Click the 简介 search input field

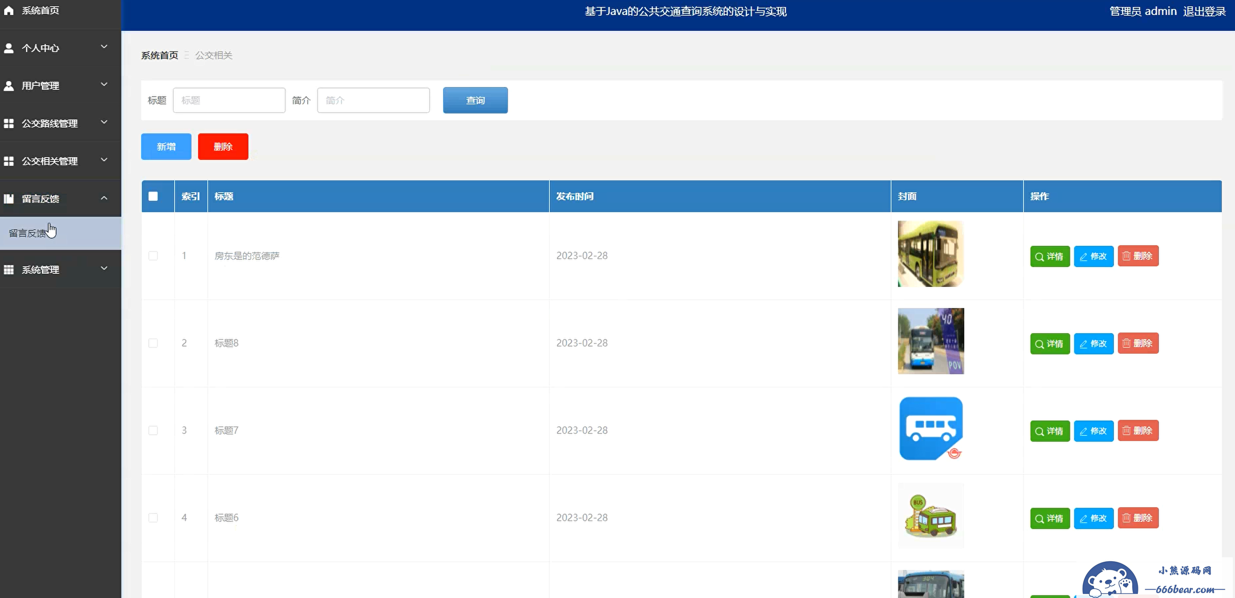pos(374,100)
